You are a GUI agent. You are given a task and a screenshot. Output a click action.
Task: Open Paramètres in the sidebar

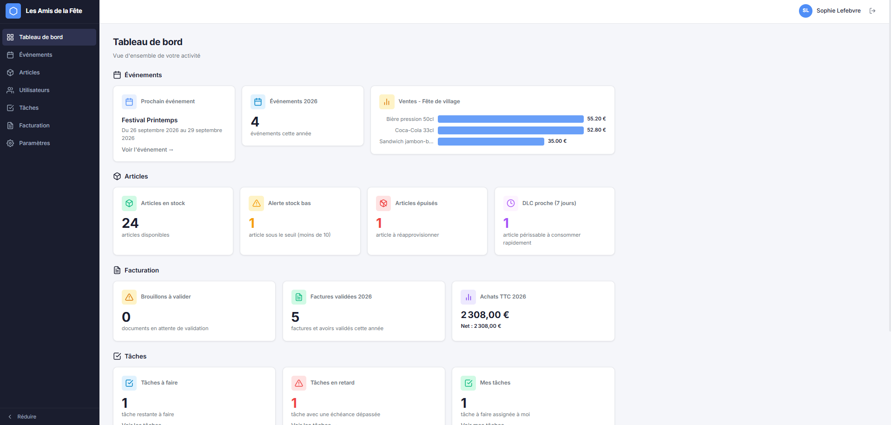(49, 143)
